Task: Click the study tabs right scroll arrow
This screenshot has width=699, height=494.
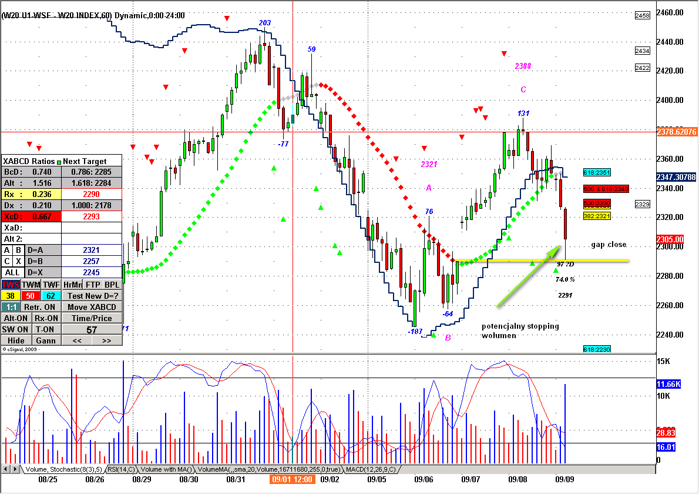Action: point(15,469)
